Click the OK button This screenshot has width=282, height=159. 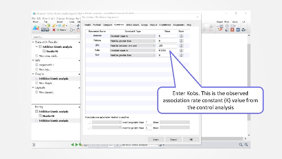pos(191,140)
